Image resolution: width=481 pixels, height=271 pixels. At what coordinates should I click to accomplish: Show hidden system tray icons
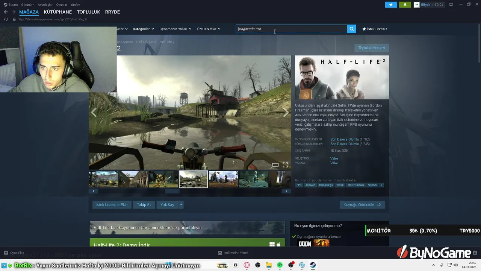click(x=433, y=265)
